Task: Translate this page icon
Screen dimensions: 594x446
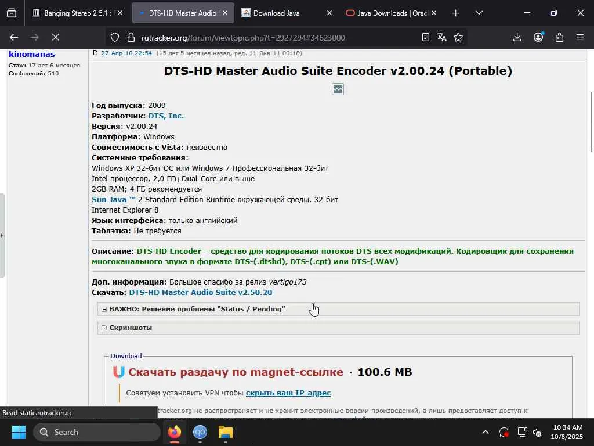Action: pos(441,37)
